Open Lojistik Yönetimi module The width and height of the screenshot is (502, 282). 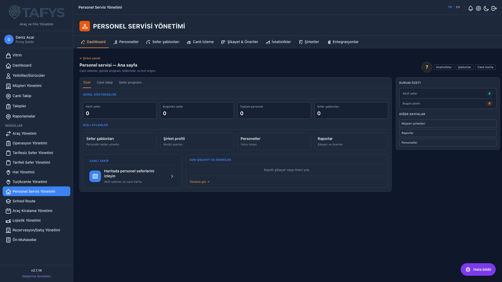[36, 220]
